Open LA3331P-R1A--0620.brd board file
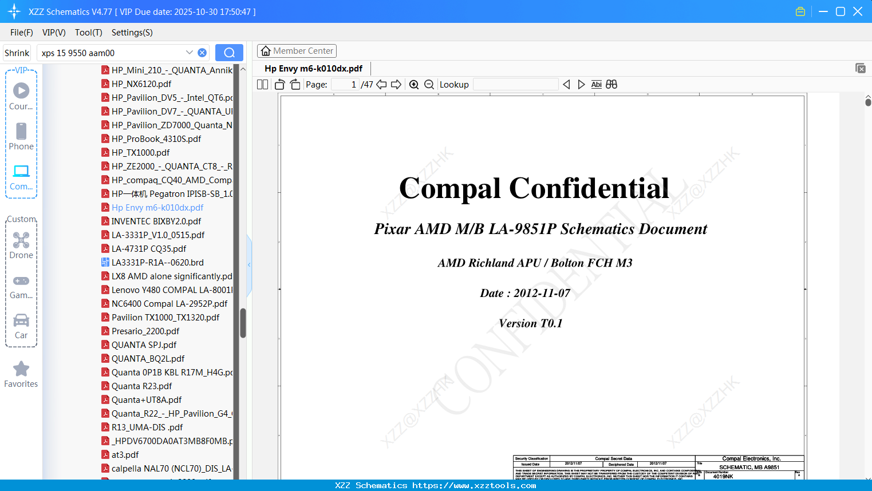872x491 pixels. 157,263
